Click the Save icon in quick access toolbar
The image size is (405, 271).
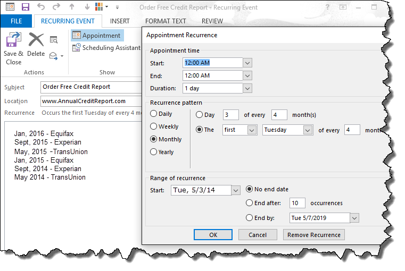pyautogui.click(x=25, y=7)
